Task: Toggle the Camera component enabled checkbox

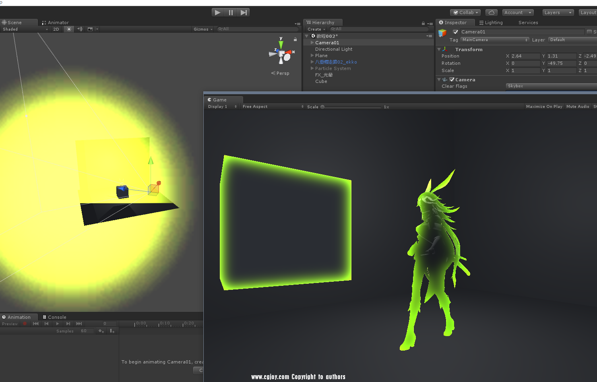Action: [x=452, y=80]
